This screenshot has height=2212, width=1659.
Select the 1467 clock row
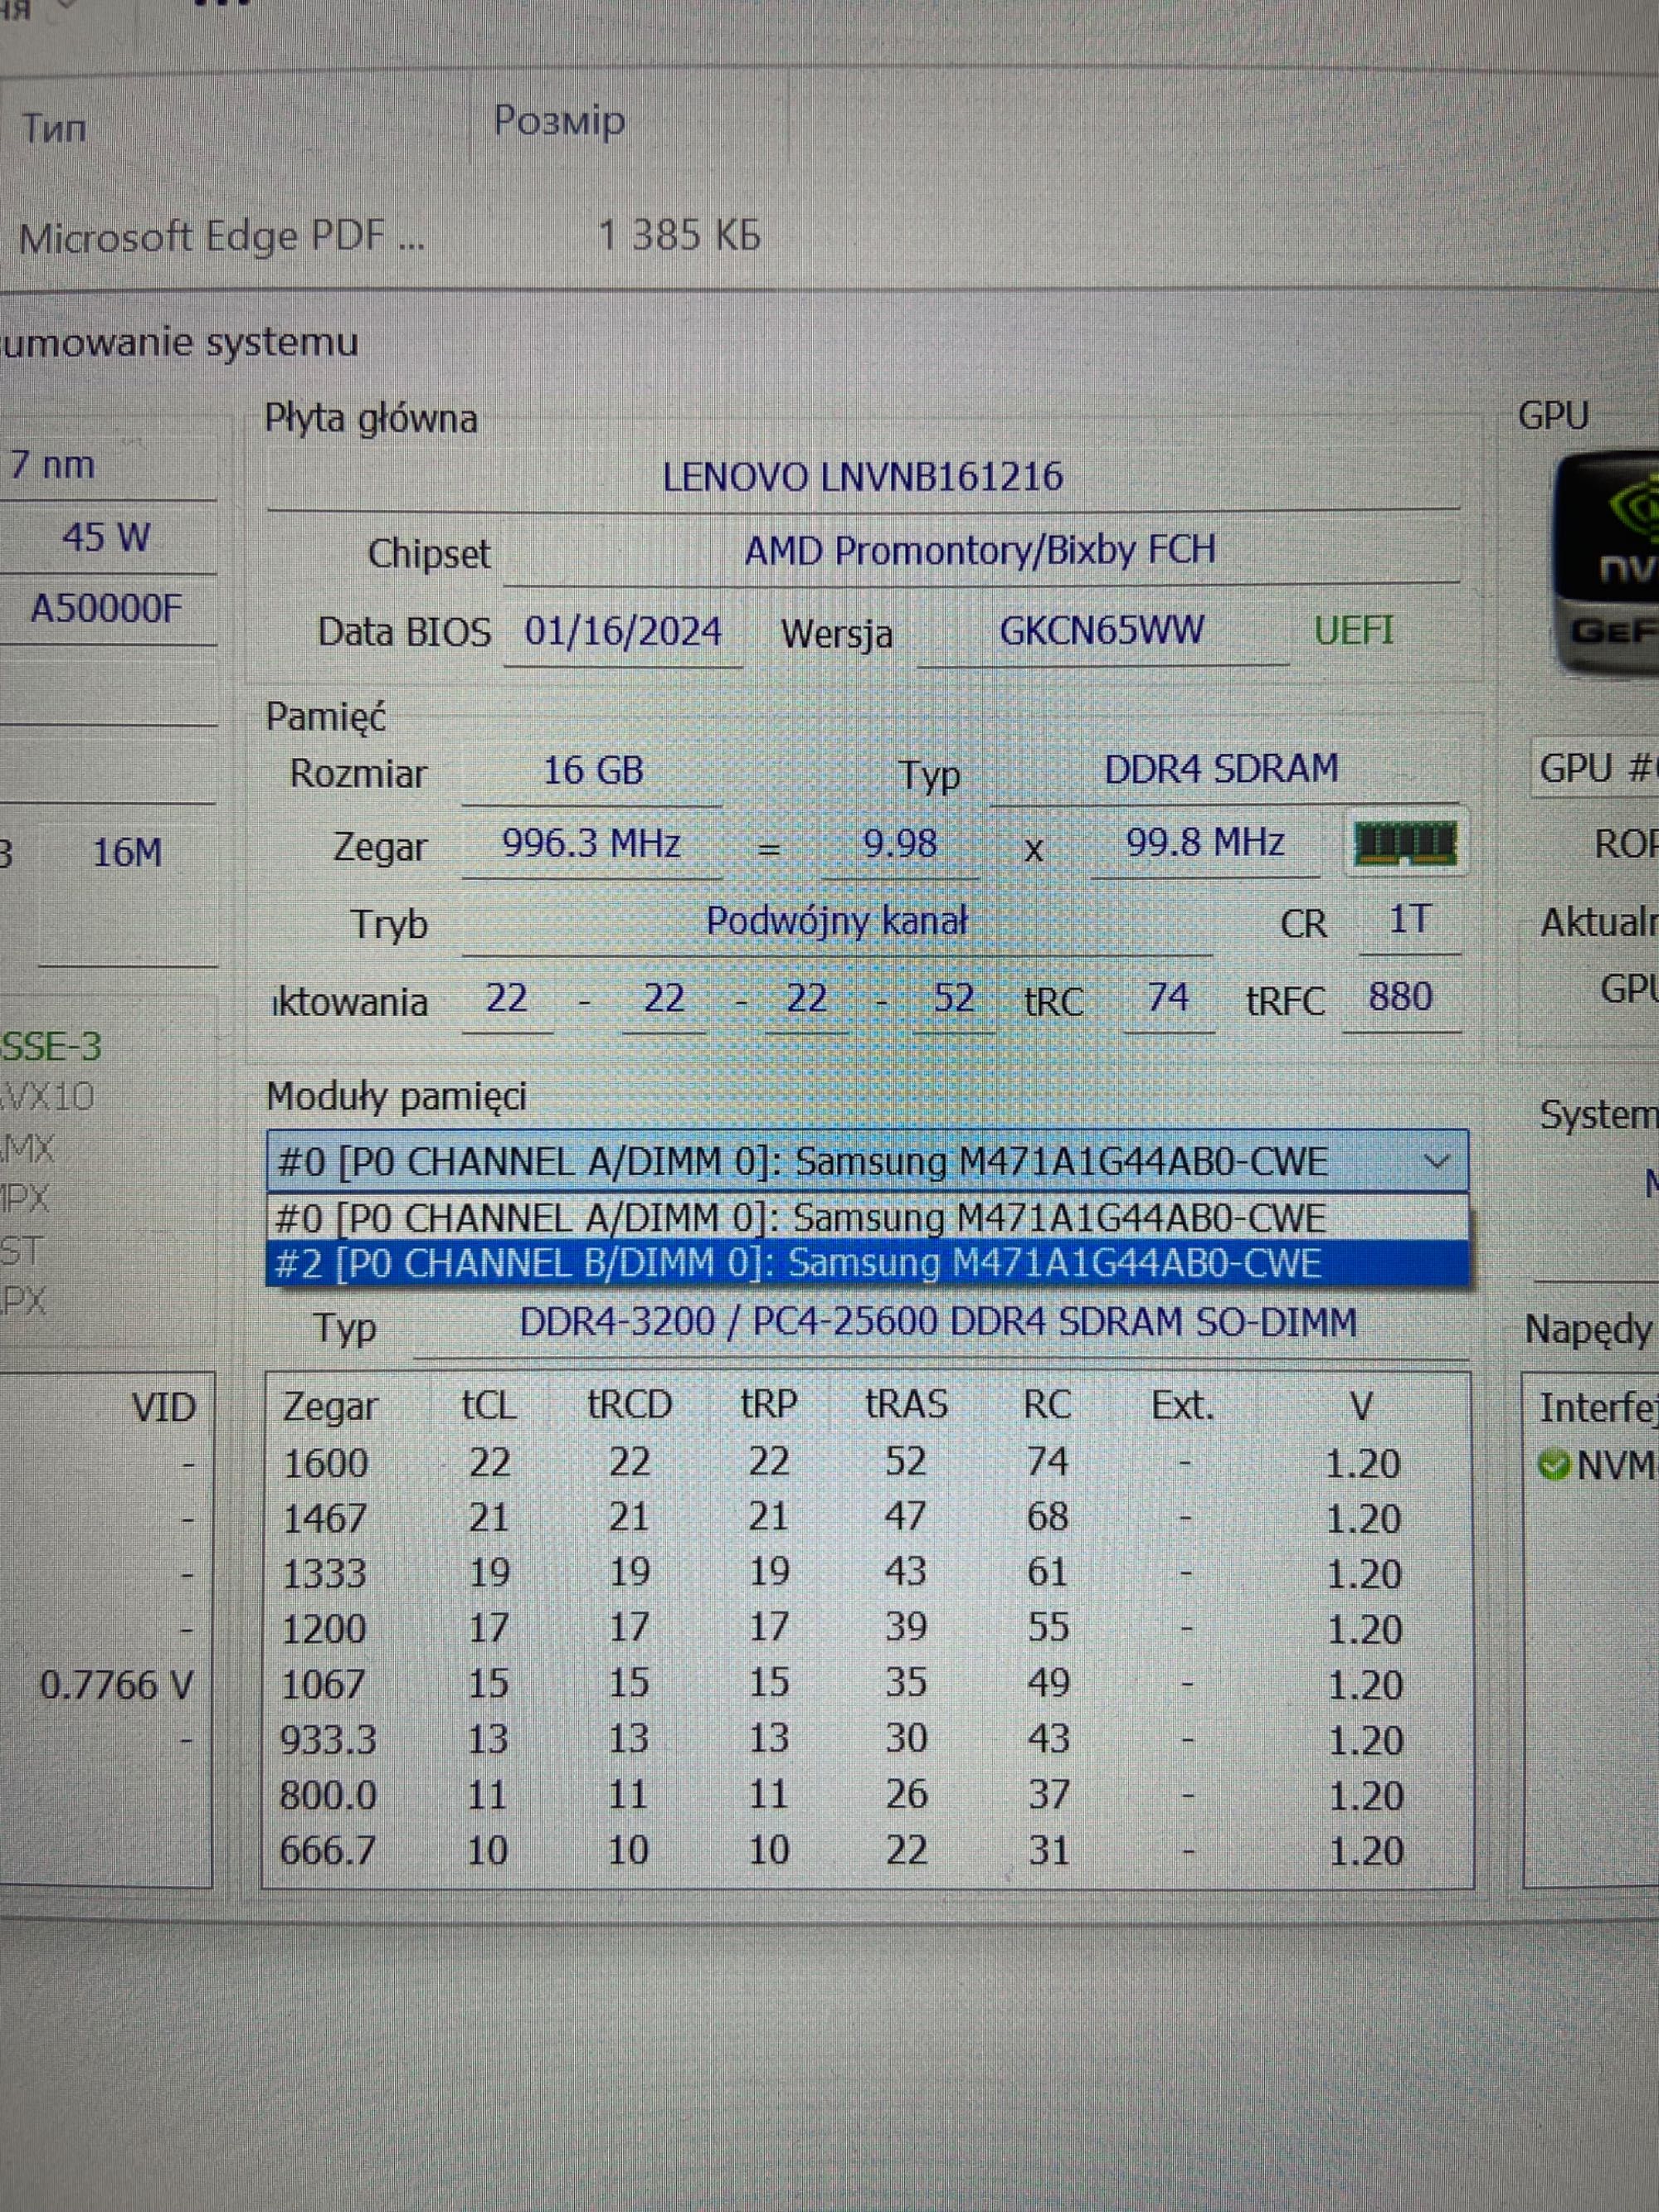pos(868,1518)
